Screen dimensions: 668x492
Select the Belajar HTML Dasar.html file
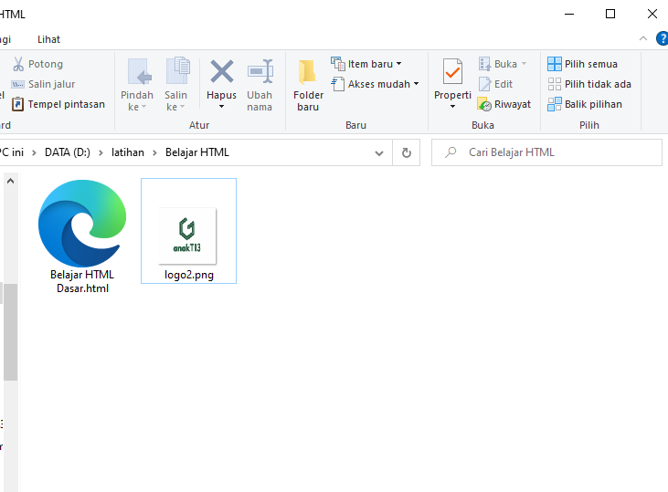pos(82,236)
